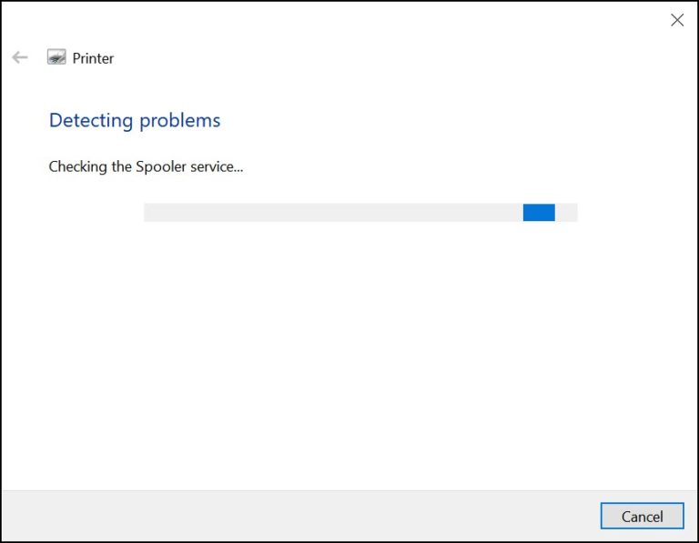Click empty title bar area left of close button

coord(364,20)
